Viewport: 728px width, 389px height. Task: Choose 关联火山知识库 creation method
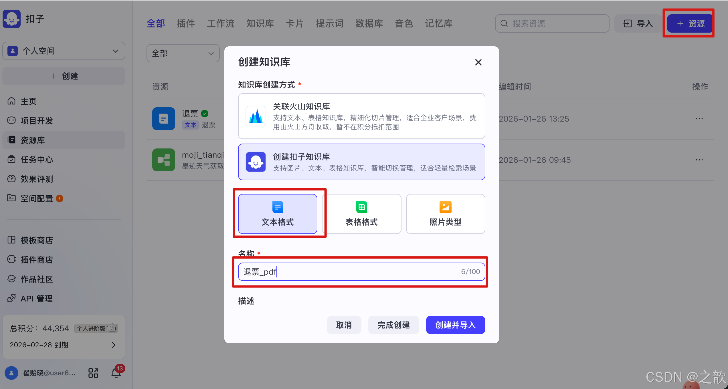361,116
